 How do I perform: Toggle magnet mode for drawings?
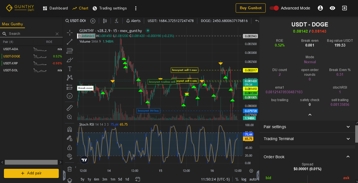70,129
